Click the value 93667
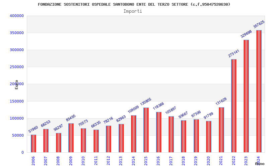This screenshot has width=268, height=167. (x=183, y=115)
